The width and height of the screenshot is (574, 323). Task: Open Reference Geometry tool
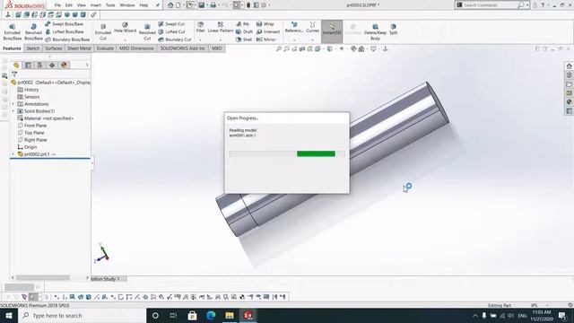(x=294, y=28)
